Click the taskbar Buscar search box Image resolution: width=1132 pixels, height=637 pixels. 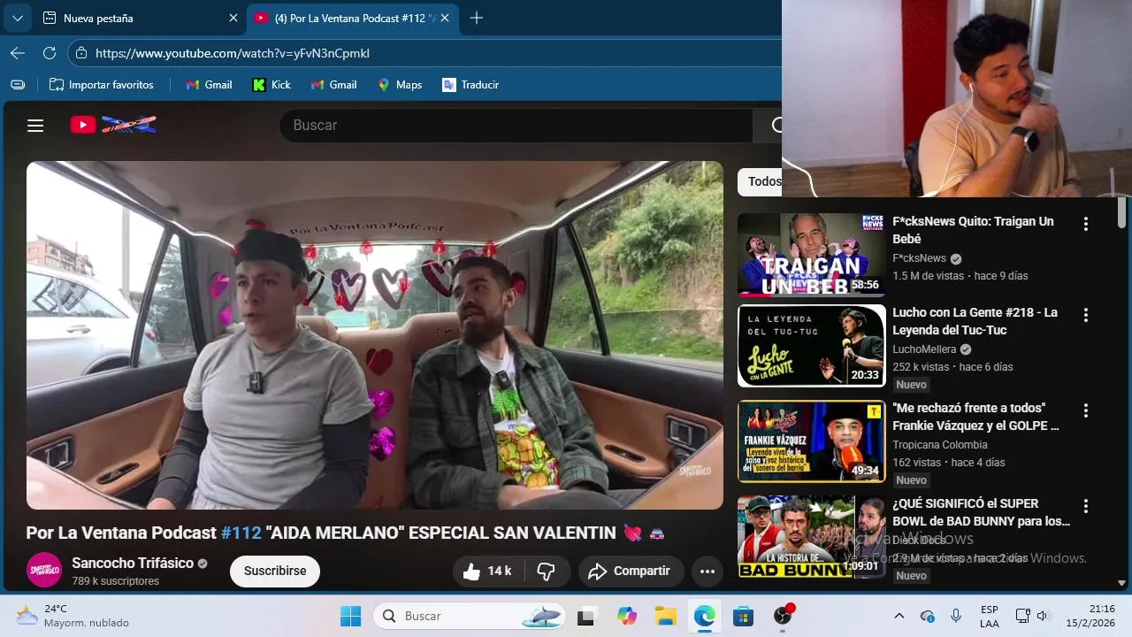(x=470, y=617)
